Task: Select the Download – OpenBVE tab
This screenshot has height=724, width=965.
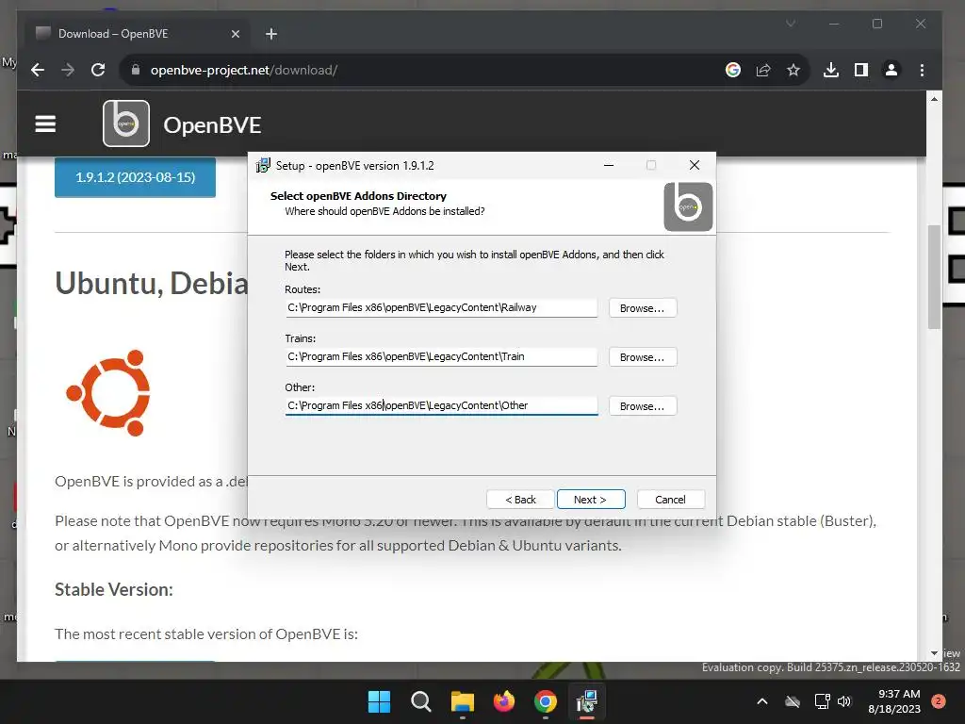Action: [137, 34]
